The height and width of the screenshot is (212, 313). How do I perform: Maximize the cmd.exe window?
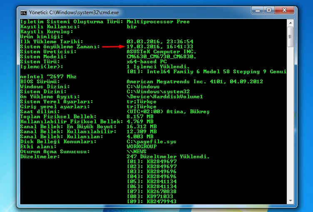tap(269, 10)
